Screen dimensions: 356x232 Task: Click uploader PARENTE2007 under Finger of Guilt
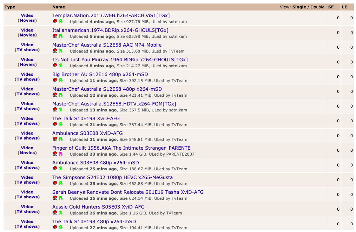pyautogui.click(x=180, y=154)
